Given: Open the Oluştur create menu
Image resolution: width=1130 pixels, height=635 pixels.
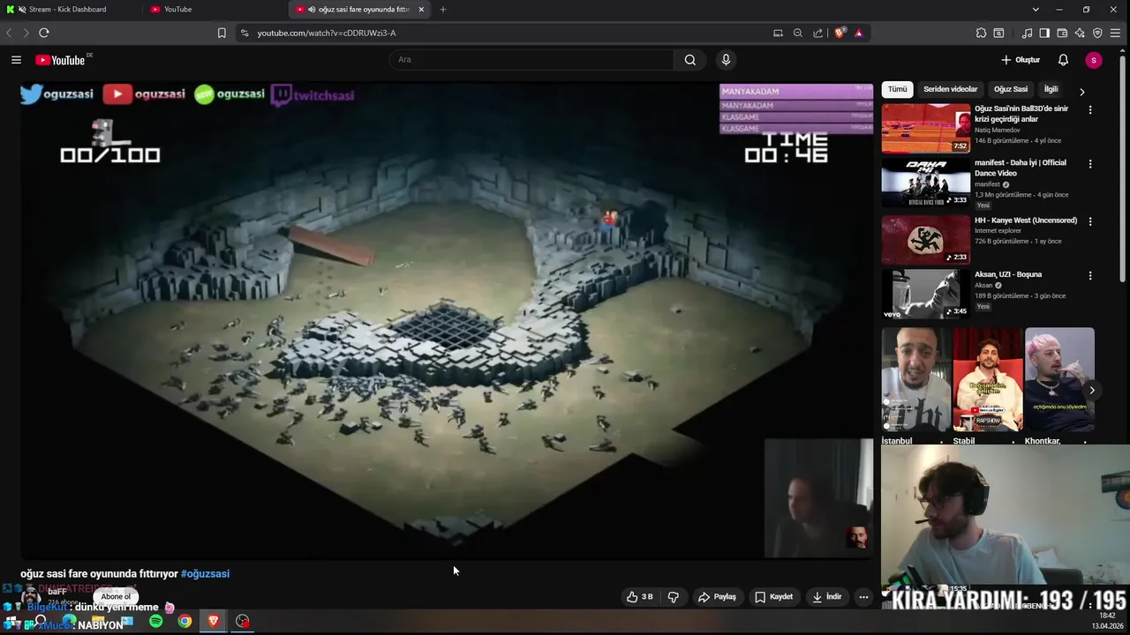Looking at the screenshot, I should tap(1021, 60).
